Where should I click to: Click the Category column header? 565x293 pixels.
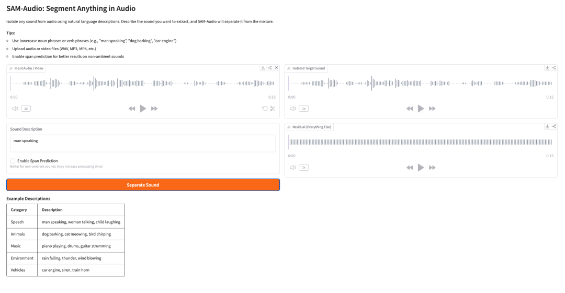(22, 210)
